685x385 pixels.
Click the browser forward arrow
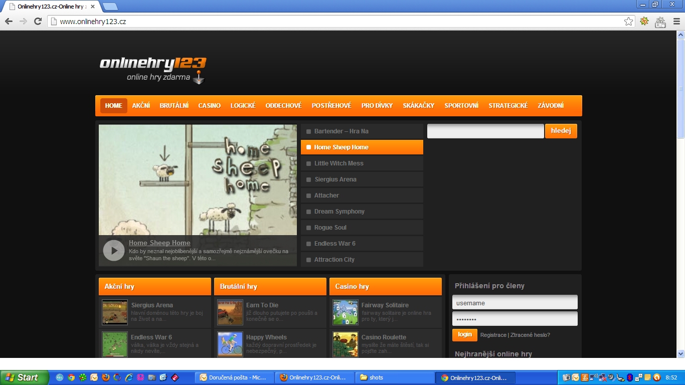[23, 21]
